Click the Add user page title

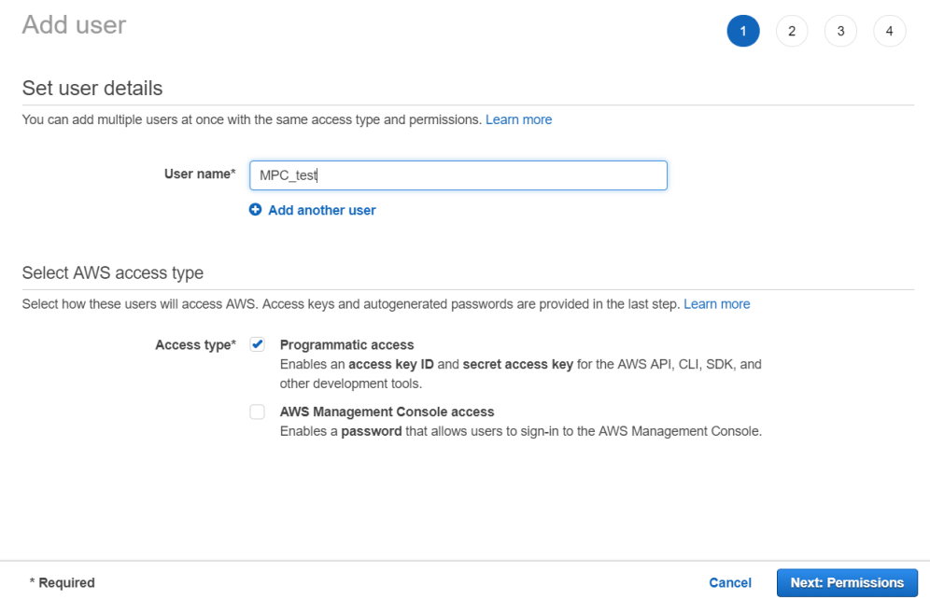(74, 25)
